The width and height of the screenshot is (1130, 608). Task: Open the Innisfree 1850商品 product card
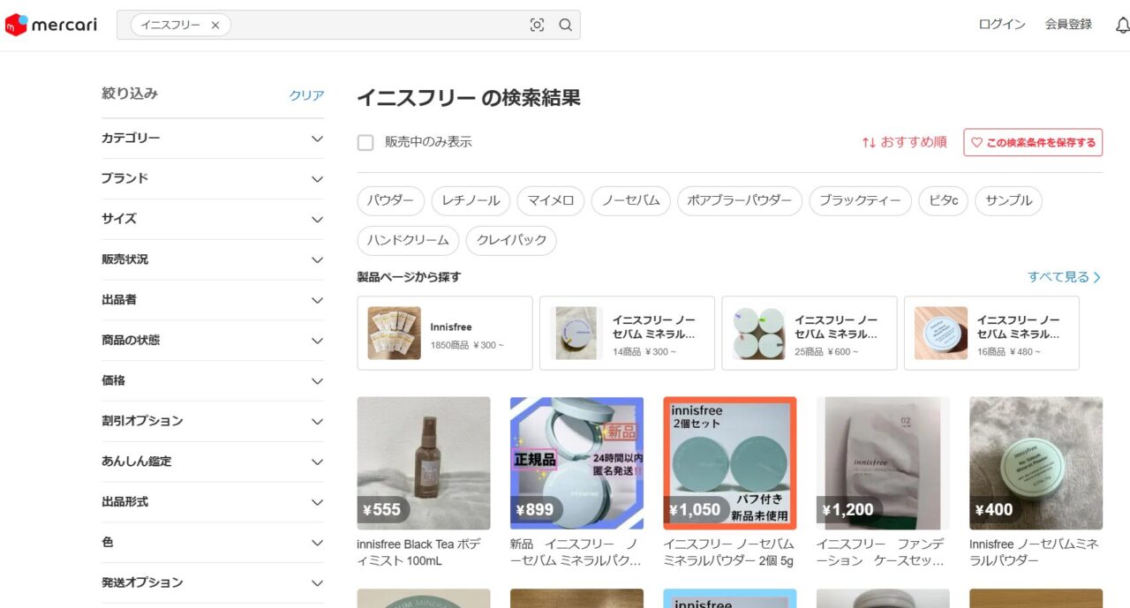445,333
